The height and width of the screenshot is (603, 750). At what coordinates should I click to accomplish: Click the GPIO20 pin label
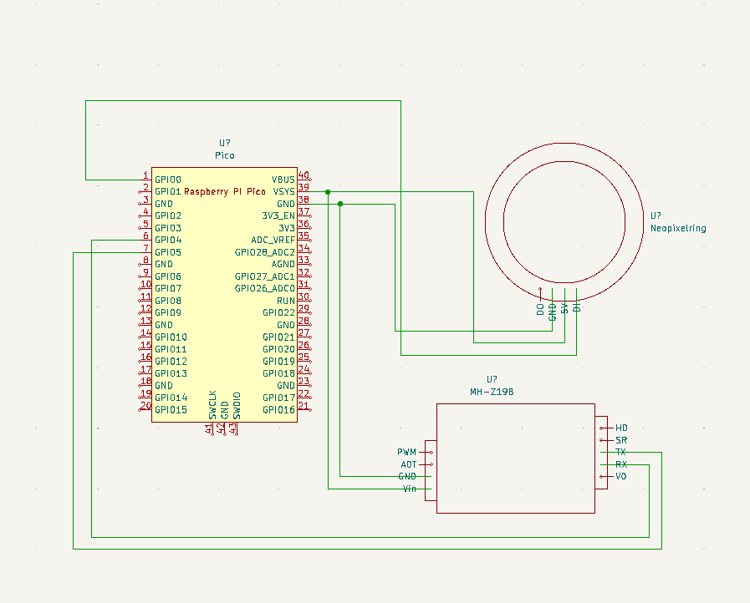[x=279, y=349]
